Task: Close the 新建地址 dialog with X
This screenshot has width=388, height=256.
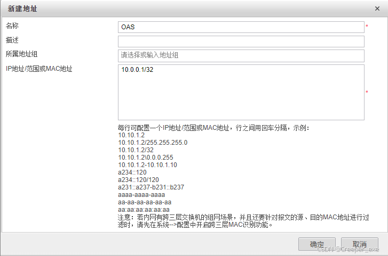Action: pos(377,9)
